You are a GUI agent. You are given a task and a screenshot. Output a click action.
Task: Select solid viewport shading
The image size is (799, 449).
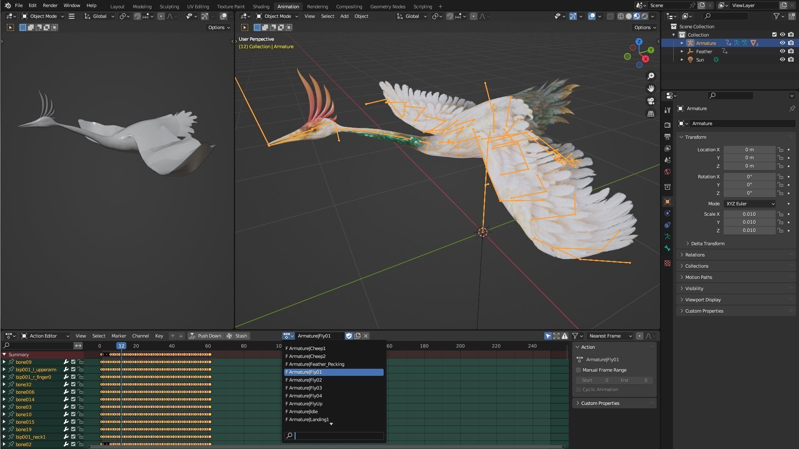pyautogui.click(x=628, y=16)
